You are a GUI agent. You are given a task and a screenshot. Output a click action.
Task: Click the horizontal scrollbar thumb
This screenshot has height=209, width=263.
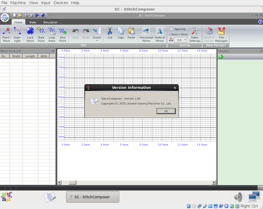72,183
